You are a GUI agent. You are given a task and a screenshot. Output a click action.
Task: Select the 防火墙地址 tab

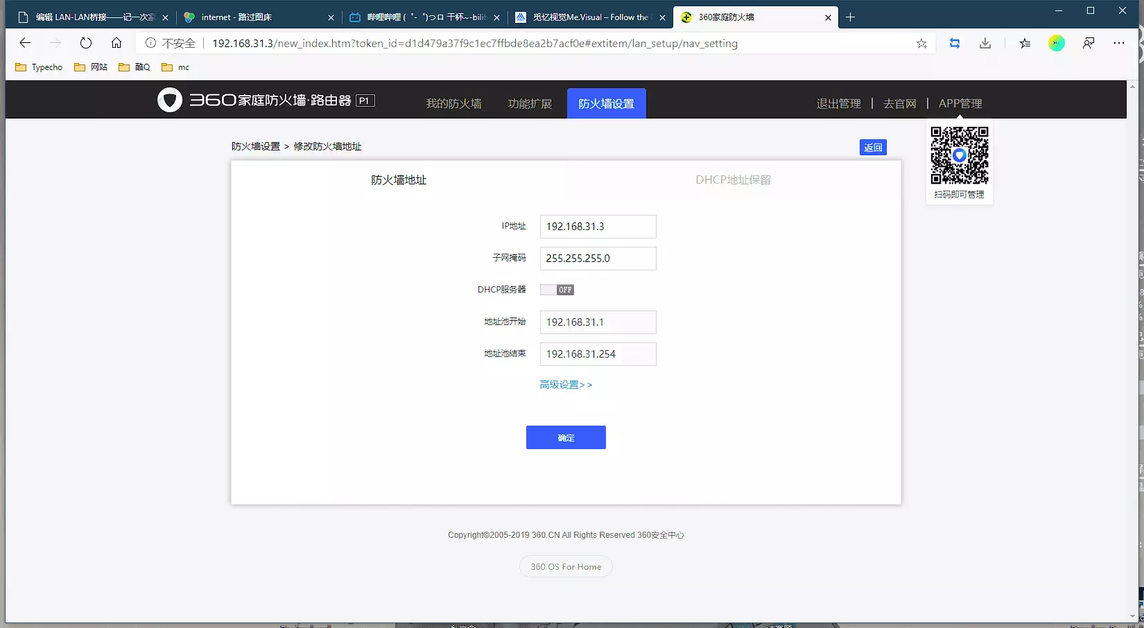(x=399, y=180)
